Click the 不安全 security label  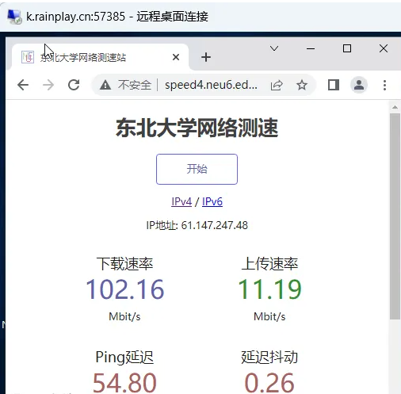[135, 85]
